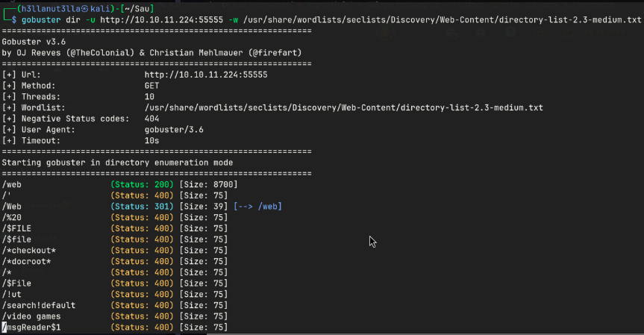Click the green Status: 200 result
This screenshot has width=644, height=335.
(142, 184)
